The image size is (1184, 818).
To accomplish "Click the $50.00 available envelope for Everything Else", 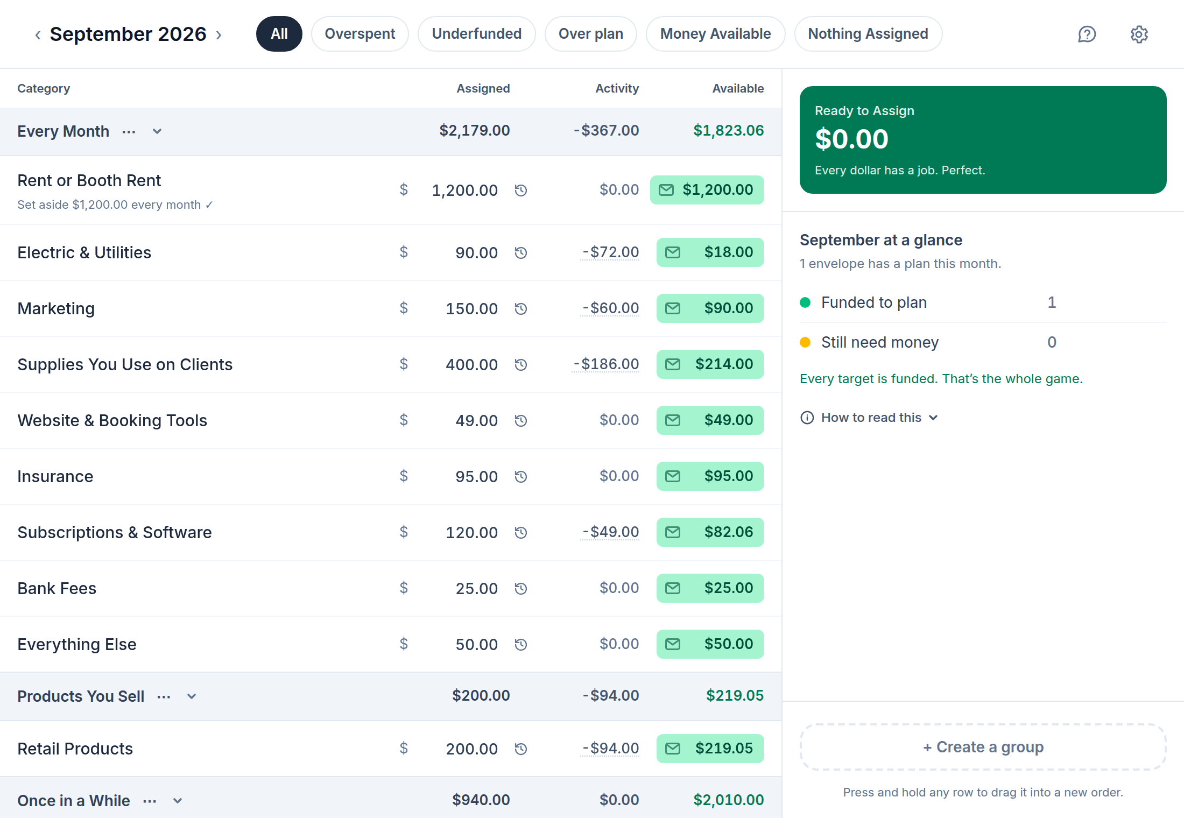I will [x=710, y=644].
